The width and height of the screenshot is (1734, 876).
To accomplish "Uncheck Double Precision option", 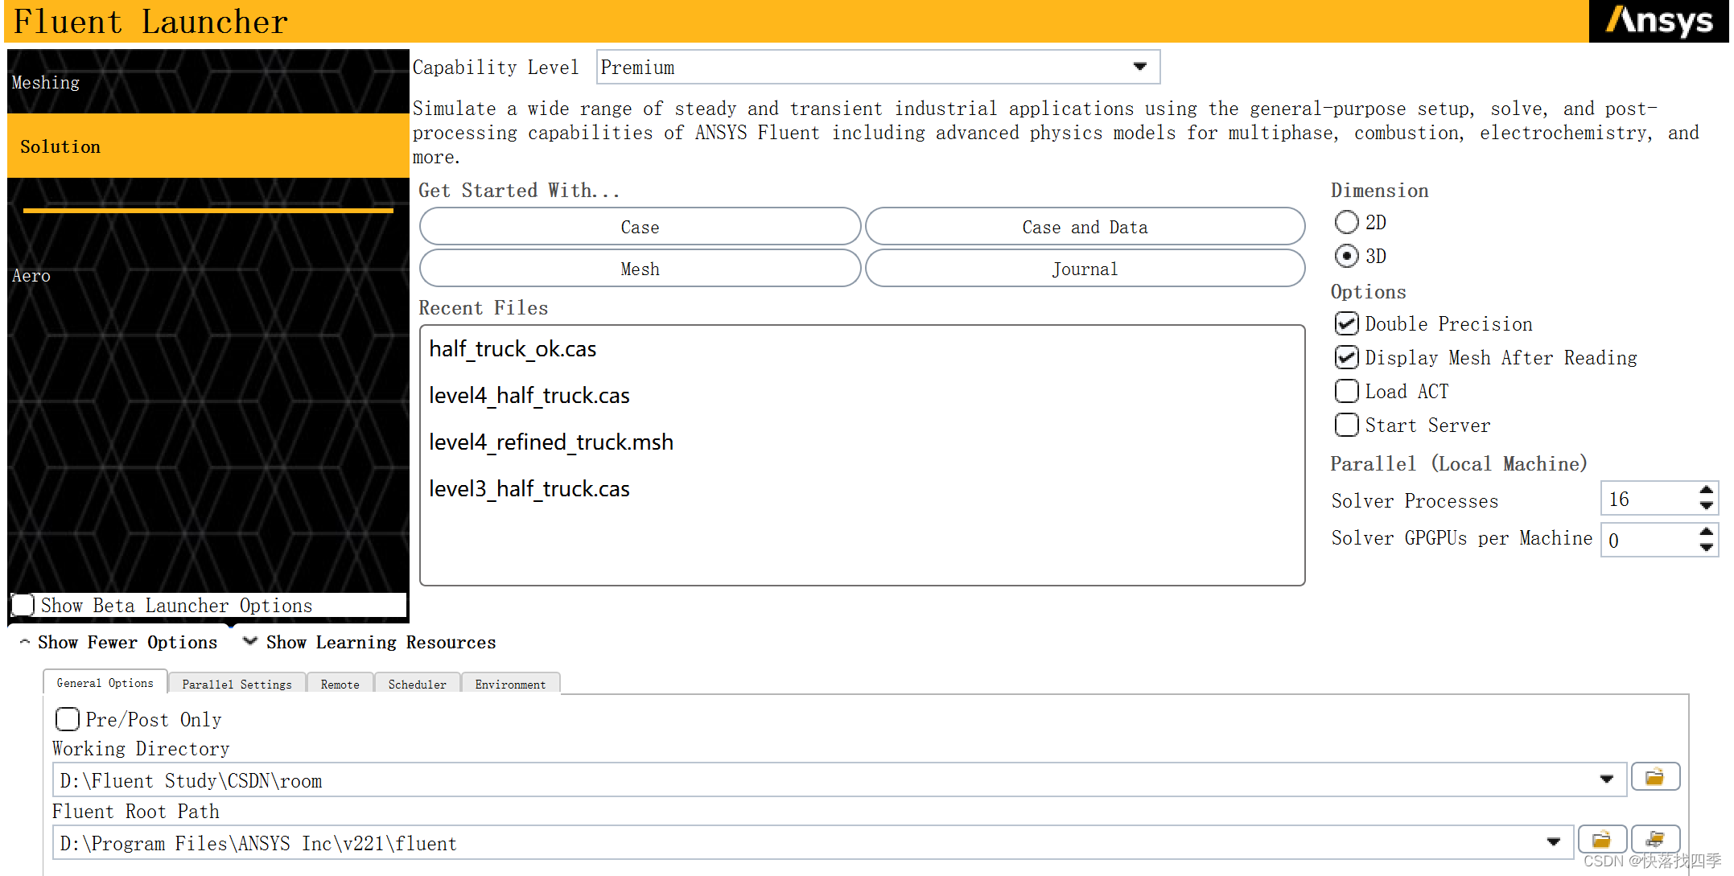I will (x=1346, y=324).
